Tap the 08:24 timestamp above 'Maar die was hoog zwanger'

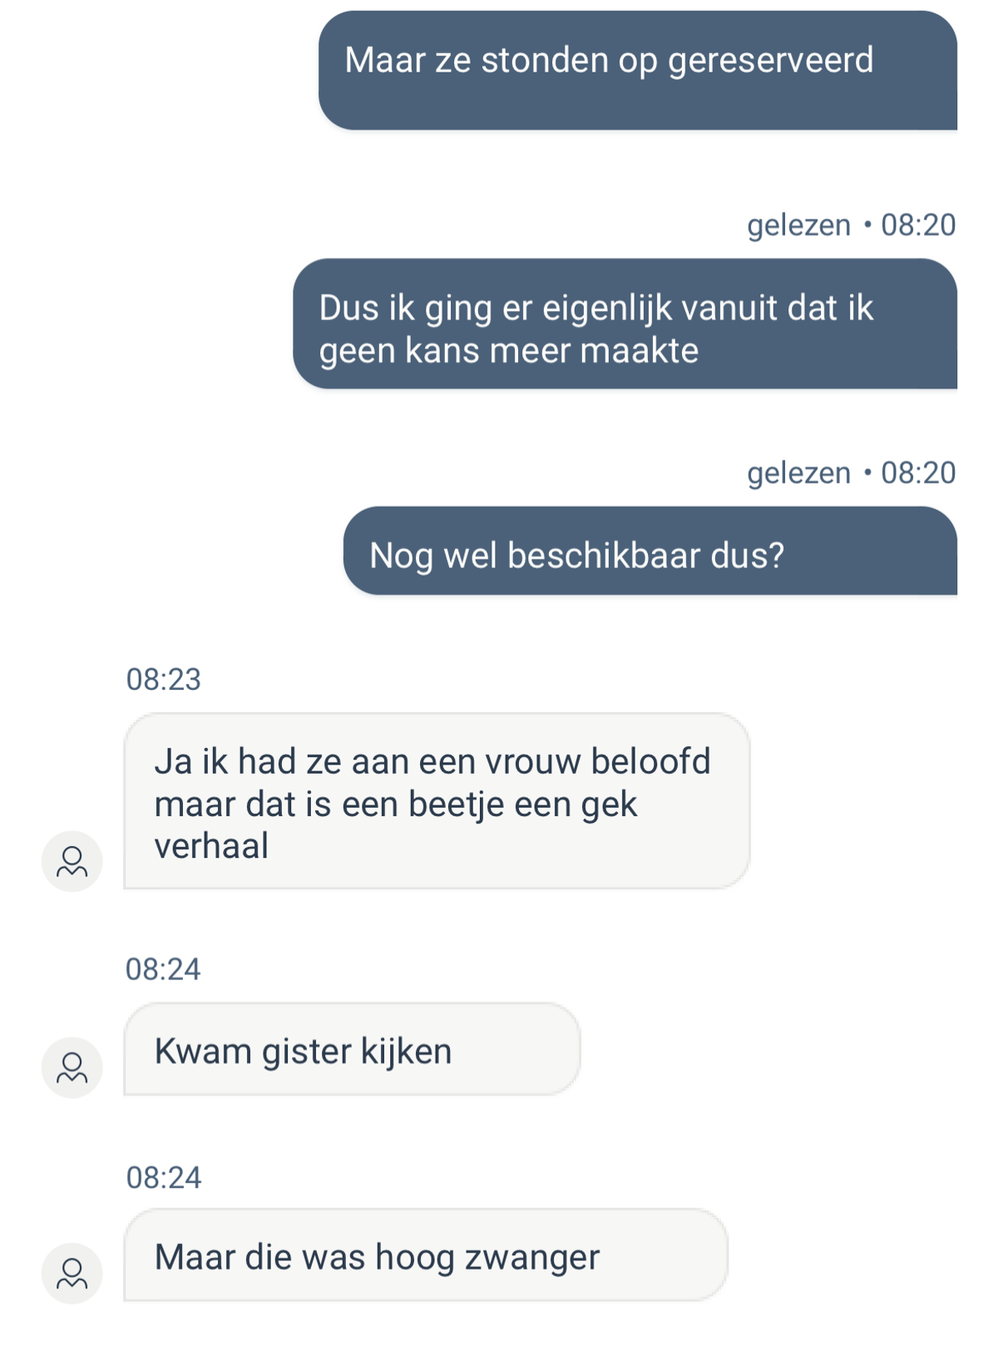tap(164, 1177)
